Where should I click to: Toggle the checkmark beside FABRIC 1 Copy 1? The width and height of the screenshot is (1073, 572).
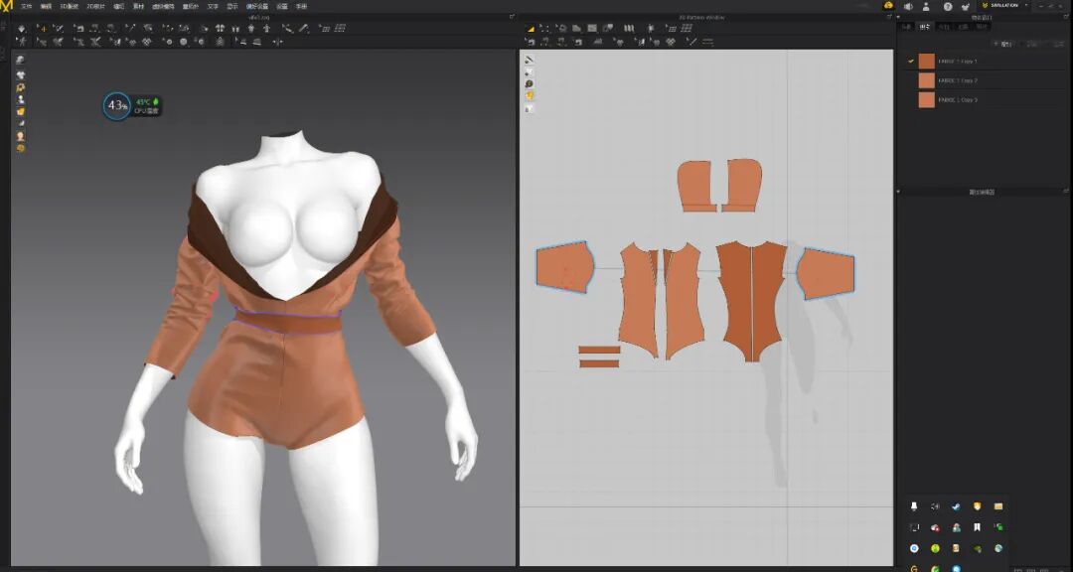click(910, 61)
